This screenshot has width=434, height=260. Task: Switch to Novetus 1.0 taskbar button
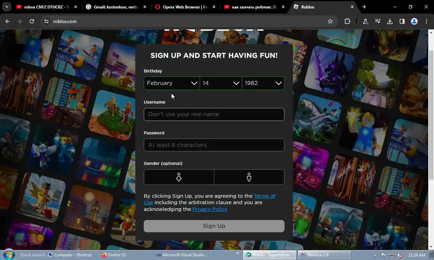coord(324,255)
